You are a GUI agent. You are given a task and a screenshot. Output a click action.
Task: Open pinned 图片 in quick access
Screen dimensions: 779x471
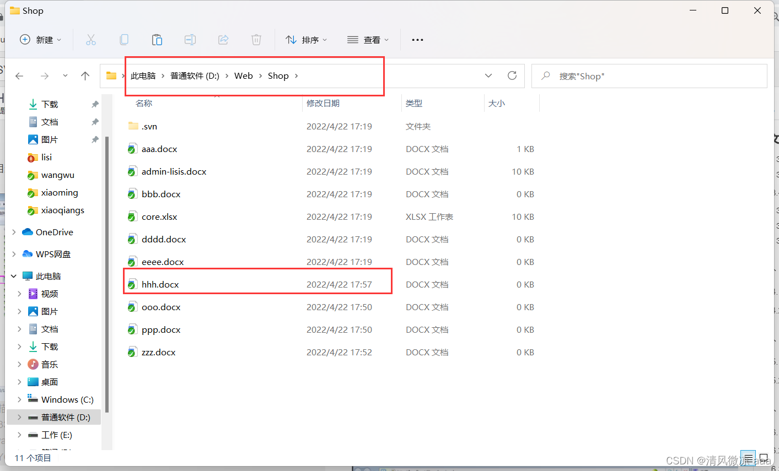tap(43, 139)
